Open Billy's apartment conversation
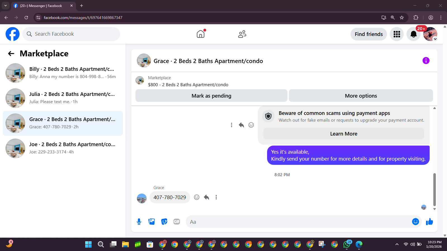Image resolution: width=447 pixels, height=251 pixels. coord(63,73)
